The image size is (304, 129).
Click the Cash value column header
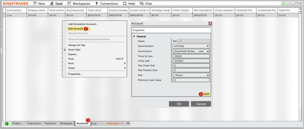(97, 10)
